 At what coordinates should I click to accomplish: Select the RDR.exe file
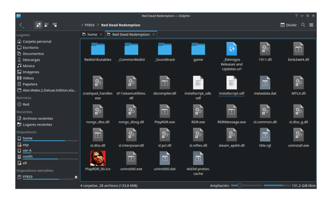point(198,114)
